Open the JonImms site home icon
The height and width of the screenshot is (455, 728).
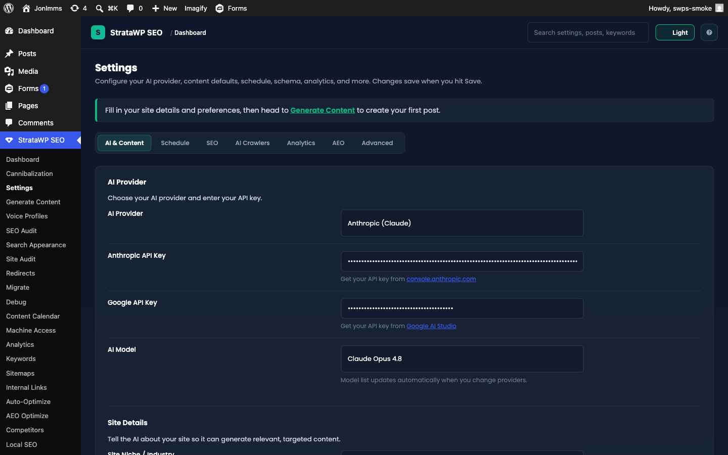click(x=26, y=8)
